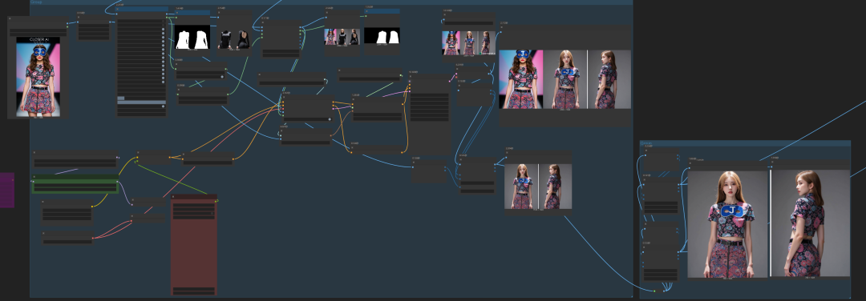This screenshot has width=866, height=301.
Task: Open the black garment front-and-back preview
Action: [233, 38]
